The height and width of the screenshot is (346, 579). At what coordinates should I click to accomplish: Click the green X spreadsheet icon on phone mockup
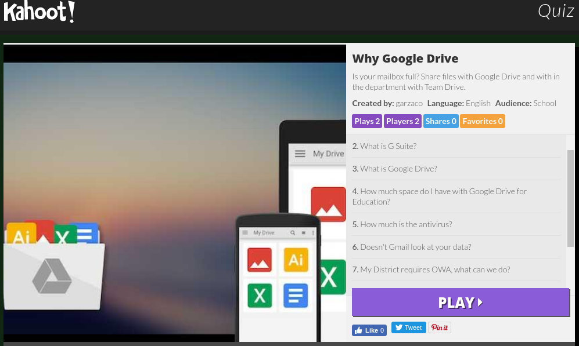259,296
